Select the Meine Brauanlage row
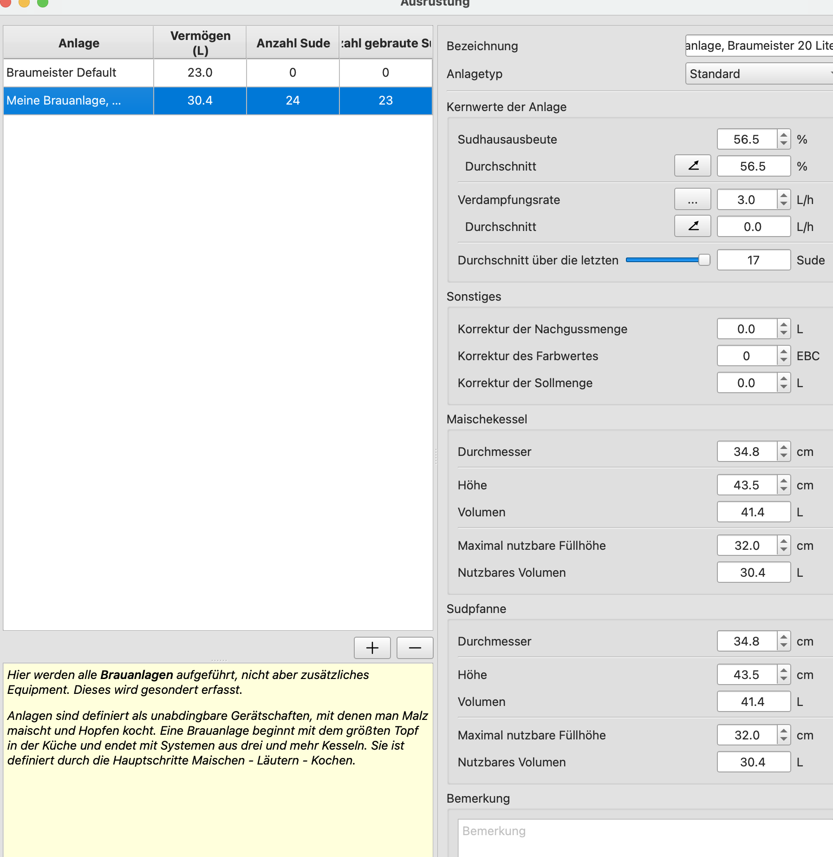Viewport: 833px width, 857px height. tap(79, 100)
